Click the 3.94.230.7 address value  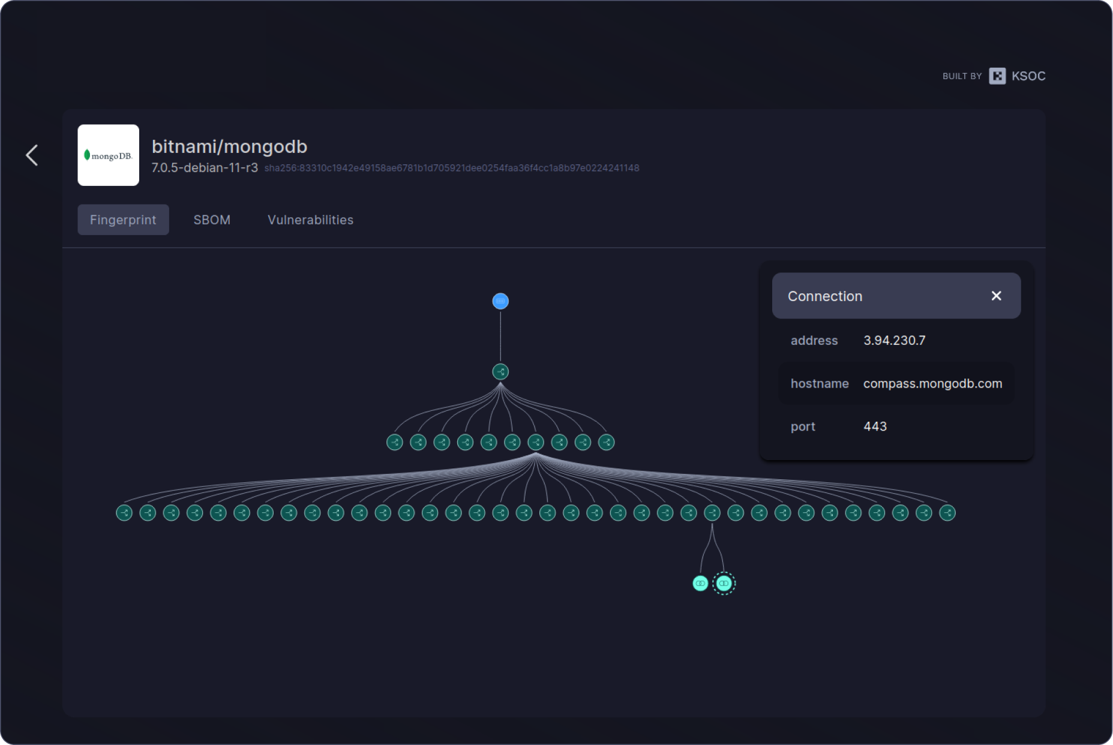click(894, 341)
